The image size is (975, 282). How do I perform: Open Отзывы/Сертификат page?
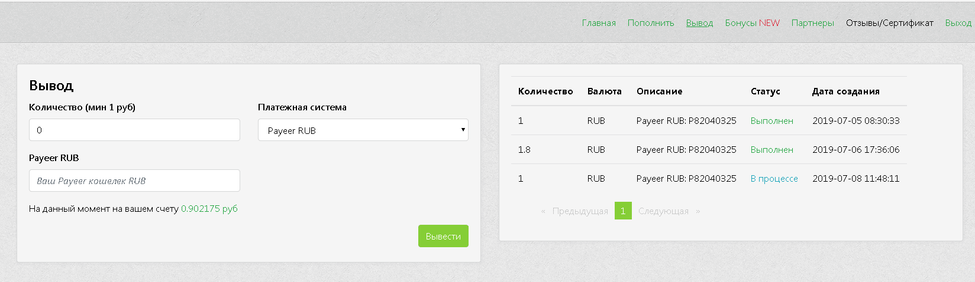[x=890, y=23]
